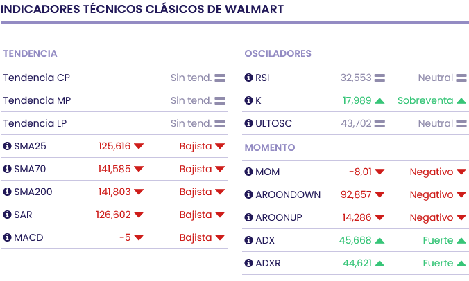Click the ULTOSC info icon
The height and width of the screenshot is (281, 469).
pos(249,123)
